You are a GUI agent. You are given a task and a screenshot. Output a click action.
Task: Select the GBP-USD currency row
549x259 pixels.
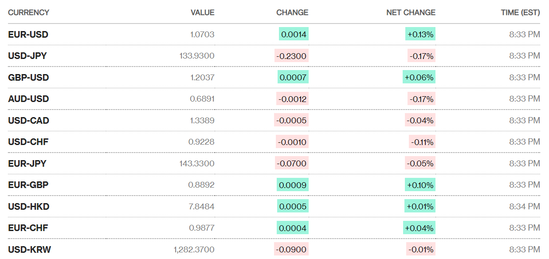28,78
